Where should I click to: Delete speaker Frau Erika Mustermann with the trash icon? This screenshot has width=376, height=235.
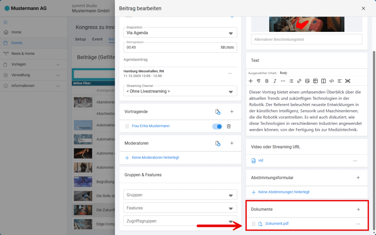(x=229, y=126)
